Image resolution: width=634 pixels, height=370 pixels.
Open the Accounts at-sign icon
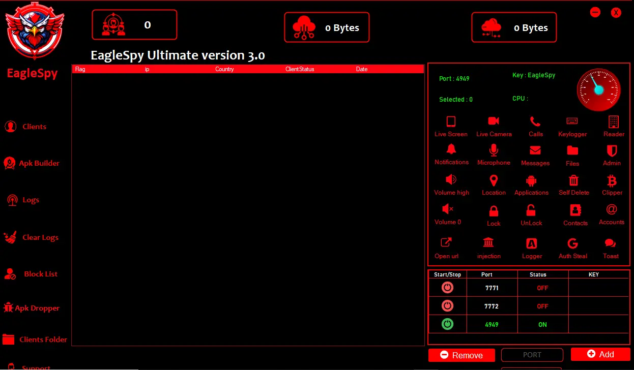point(612,209)
